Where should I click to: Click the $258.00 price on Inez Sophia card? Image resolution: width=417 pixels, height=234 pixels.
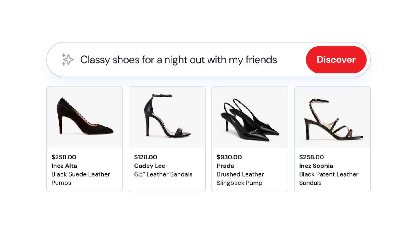pos(312,157)
